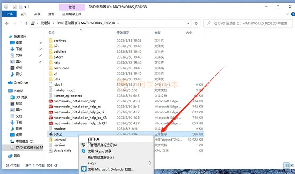Open recent locations dropdown arrow
This screenshot has height=174, width=295.
click(x=21, y=23)
